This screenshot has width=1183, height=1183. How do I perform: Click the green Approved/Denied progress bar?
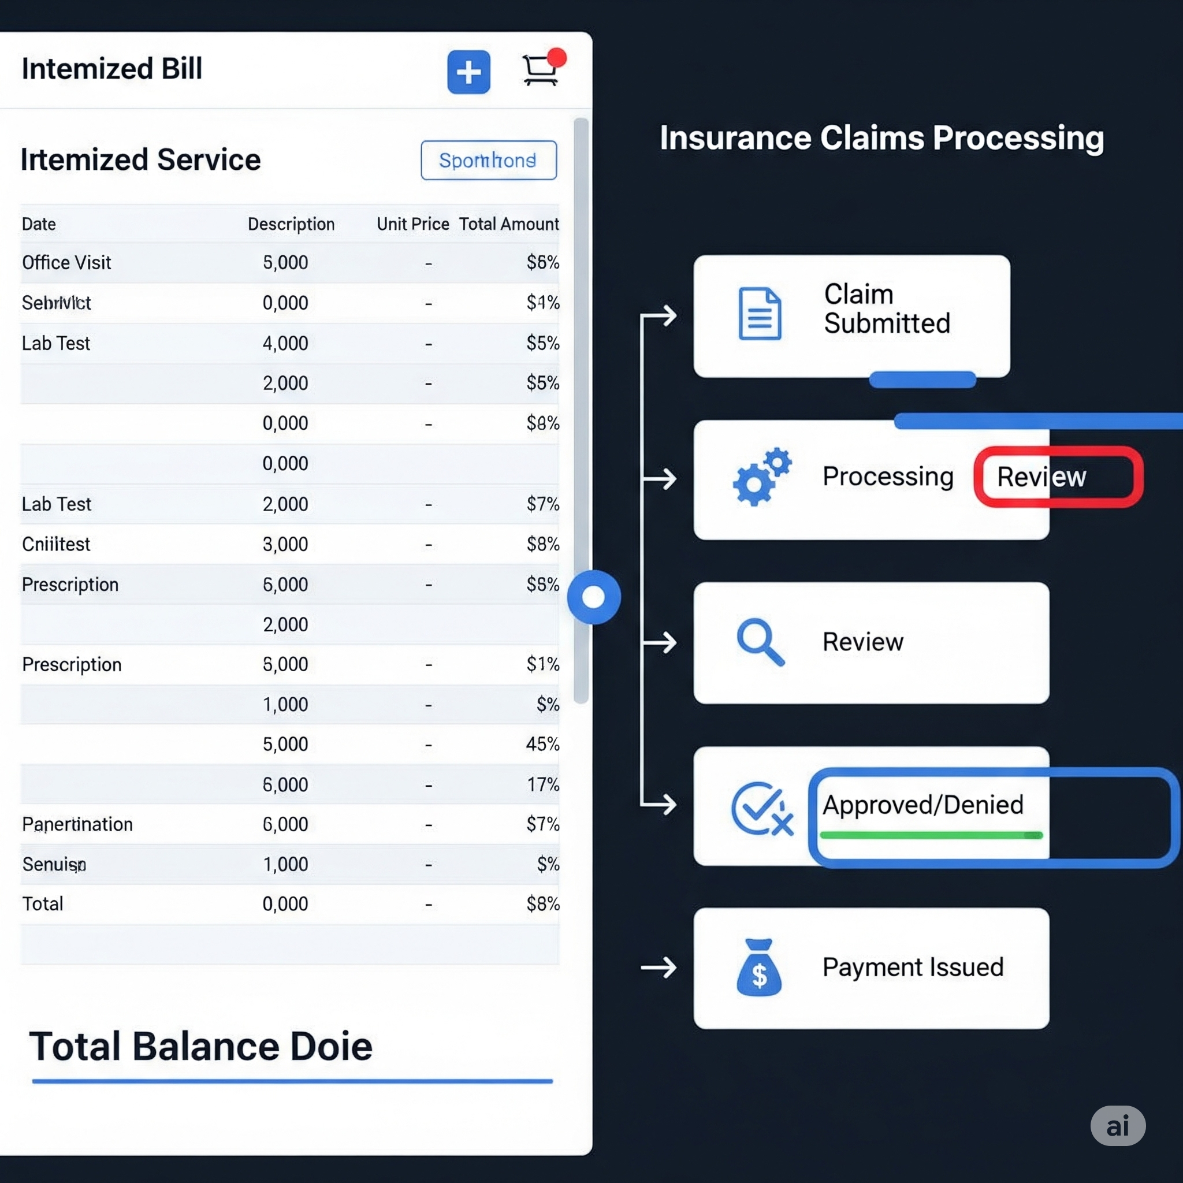point(931,835)
